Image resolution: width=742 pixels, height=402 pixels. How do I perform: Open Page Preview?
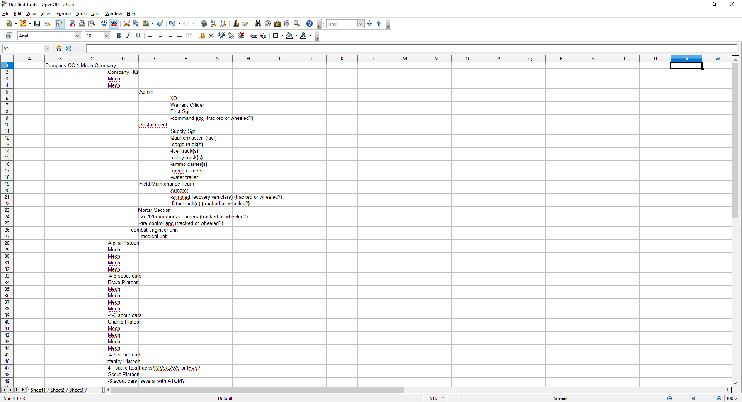coord(92,24)
